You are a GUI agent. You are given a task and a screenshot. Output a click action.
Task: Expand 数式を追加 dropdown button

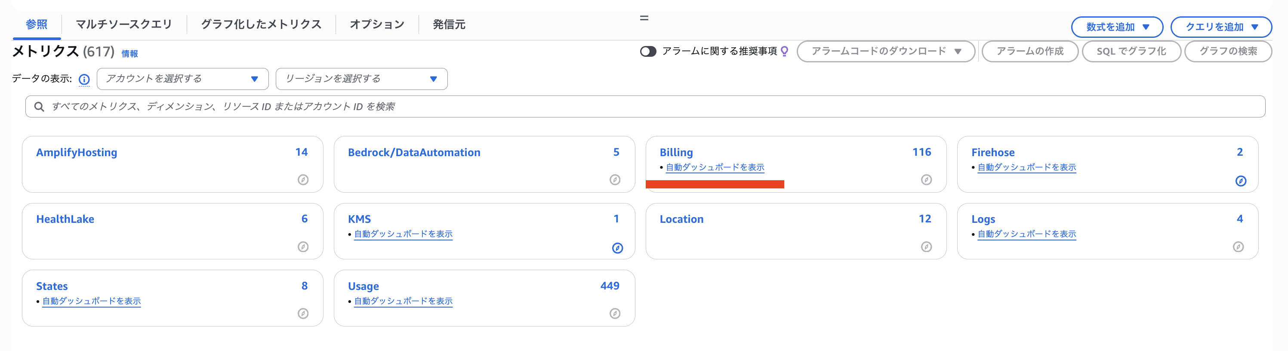tap(1117, 27)
